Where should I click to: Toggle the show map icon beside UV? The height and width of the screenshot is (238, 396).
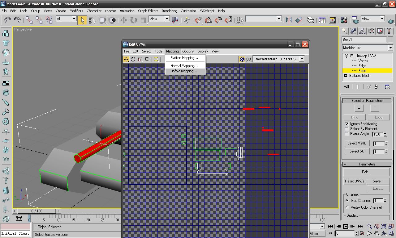(x=242, y=59)
